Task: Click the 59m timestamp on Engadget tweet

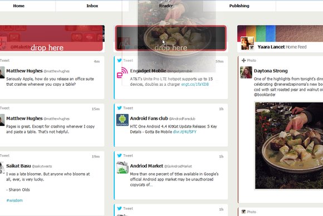Action: tap(219, 61)
